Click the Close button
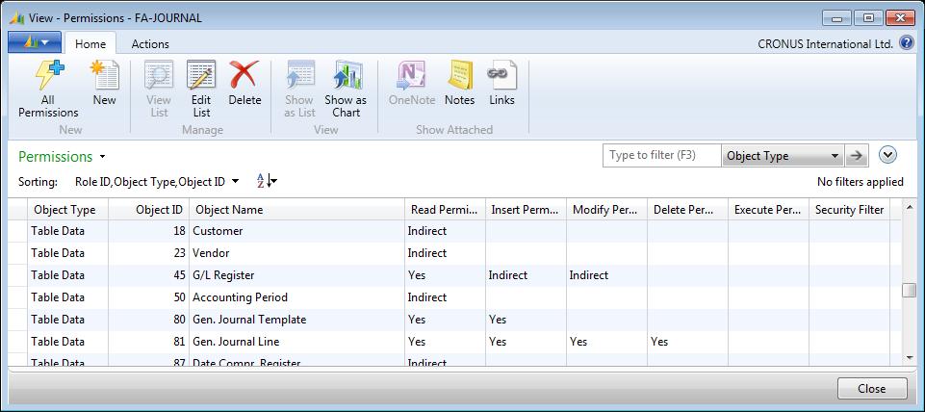Screen dimensions: 925x412 [872, 388]
